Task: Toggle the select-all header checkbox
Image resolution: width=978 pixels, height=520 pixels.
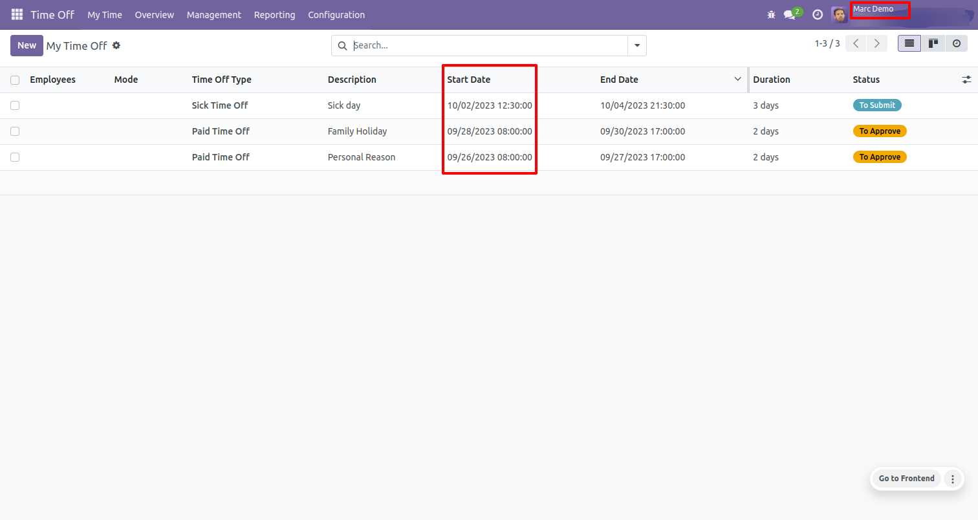Action: pyautogui.click(x=15, y=80)
